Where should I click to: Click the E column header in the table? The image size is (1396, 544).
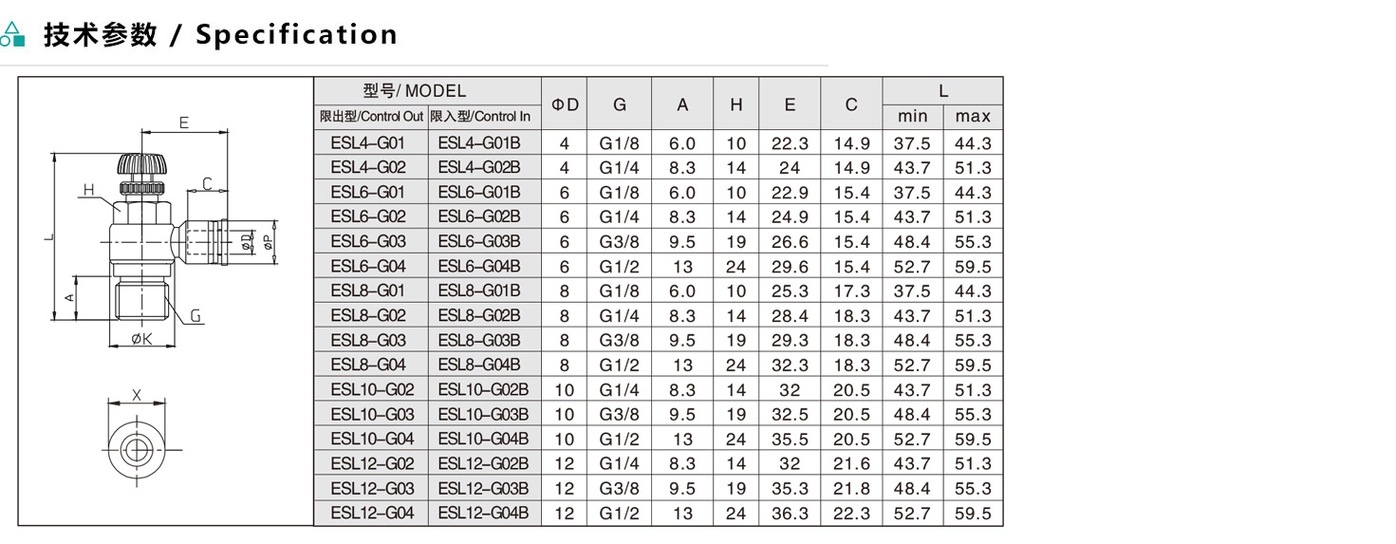(790, 104)
